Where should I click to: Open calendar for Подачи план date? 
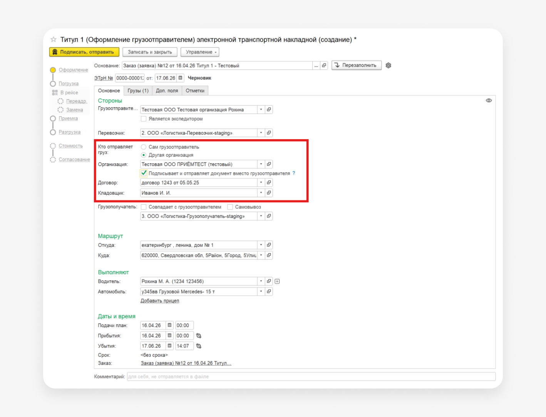coord(169,325)
